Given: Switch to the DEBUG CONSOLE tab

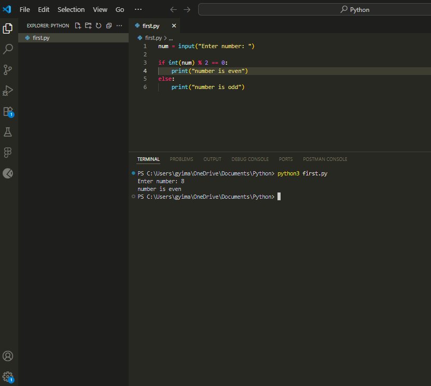Looking at the screenshot, I should (x=250, y=159).
